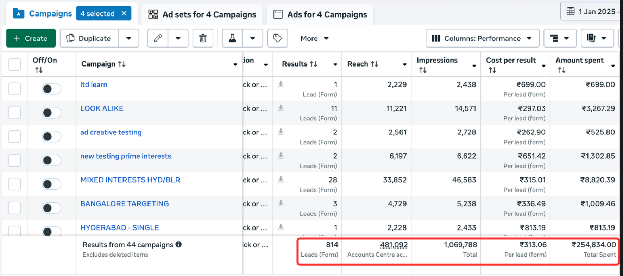Click download icon in BANGALORE TARGETING results
This screenshot has height=276, width=623.
[281, 203]
